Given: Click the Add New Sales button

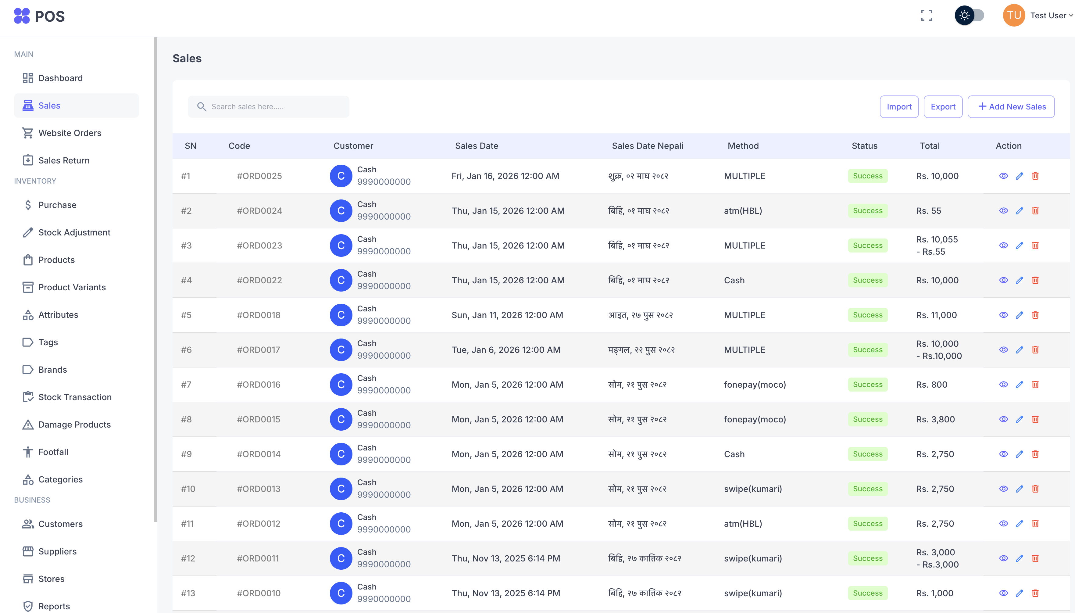Looking at the screenshot, I should click(x=1011, y=106).
